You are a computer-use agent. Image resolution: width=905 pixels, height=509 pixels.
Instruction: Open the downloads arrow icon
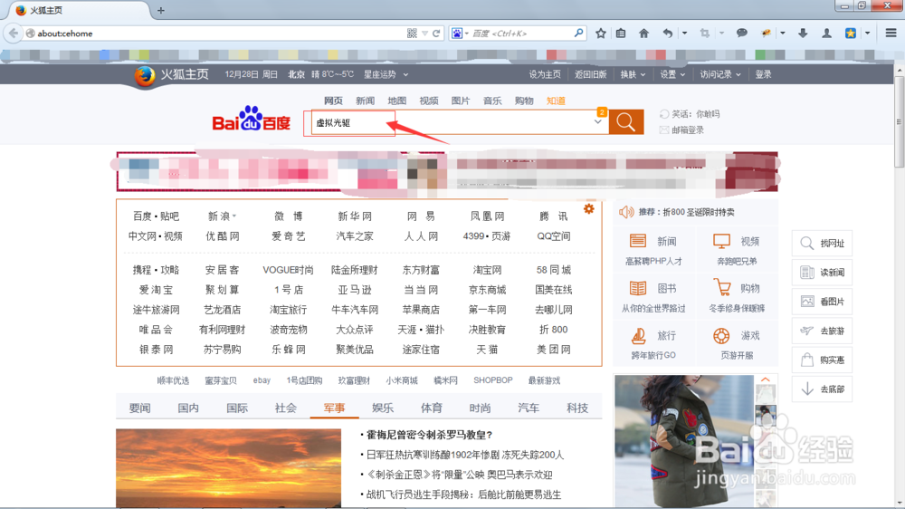click(x=803, y=34)
